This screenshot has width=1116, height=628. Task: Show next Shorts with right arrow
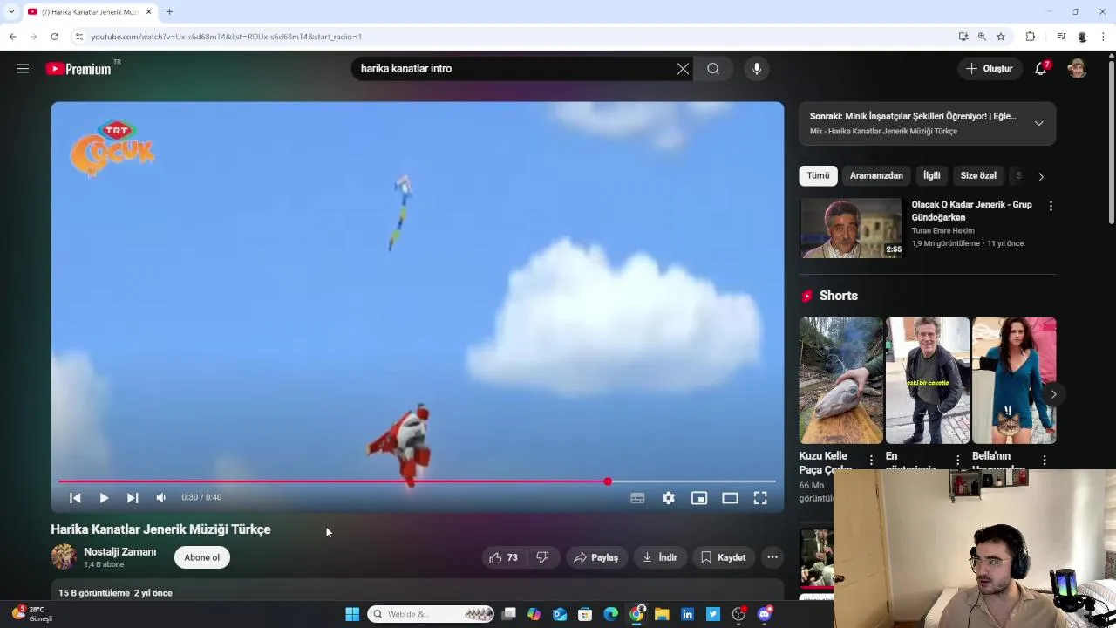tap(1053, 394)
